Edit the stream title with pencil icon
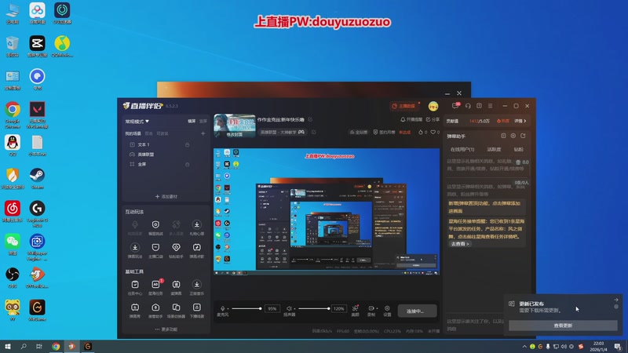The height and width of the screenshot is (353, 628). pyautogui.click(x=310, y=119)
